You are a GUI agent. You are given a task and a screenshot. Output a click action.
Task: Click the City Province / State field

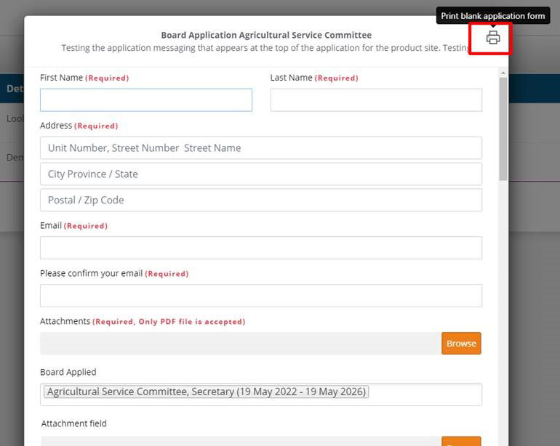(x=261, y=174)
